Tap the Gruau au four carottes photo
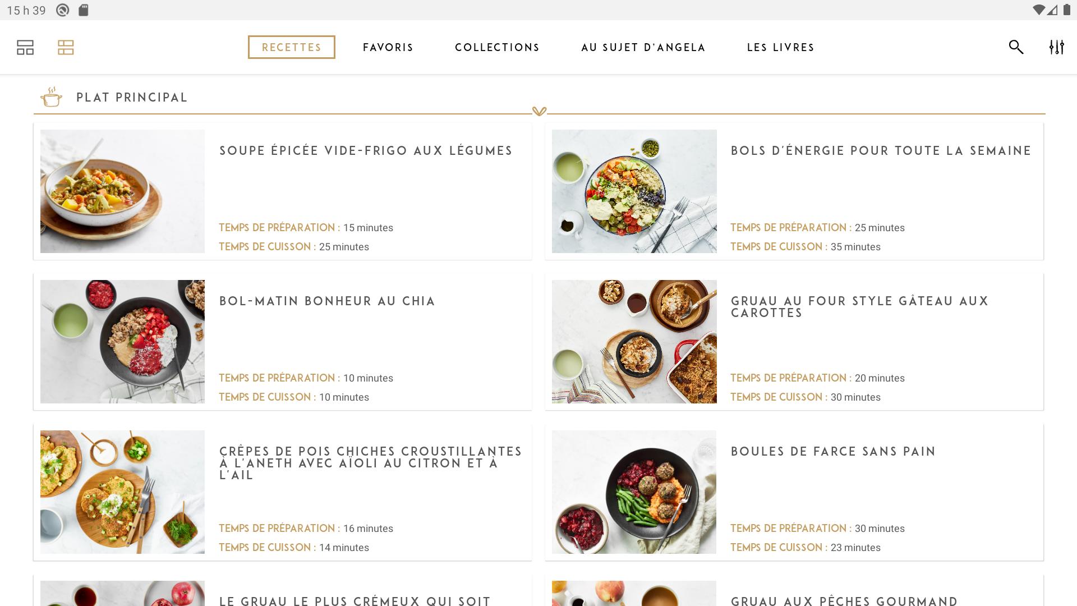1077x606 pixels. tap(634, 342)
